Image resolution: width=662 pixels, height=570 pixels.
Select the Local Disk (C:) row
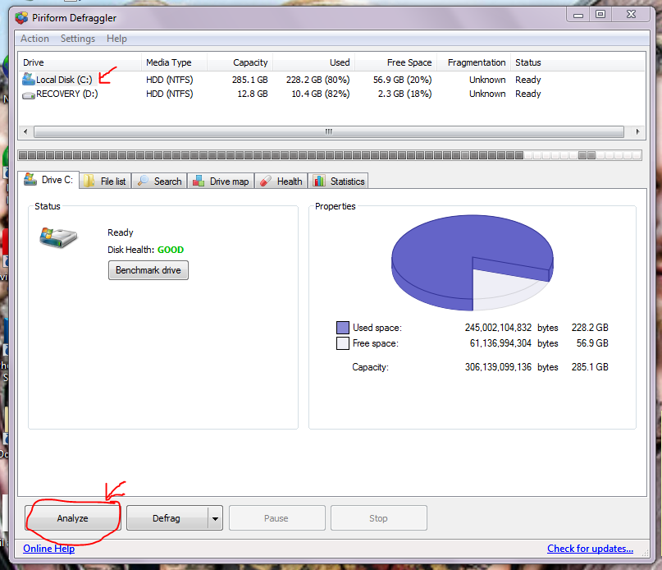coord(331,80)
